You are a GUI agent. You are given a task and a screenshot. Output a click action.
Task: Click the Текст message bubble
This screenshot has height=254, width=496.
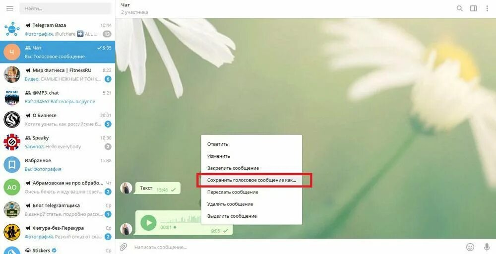tap(158, 188)
